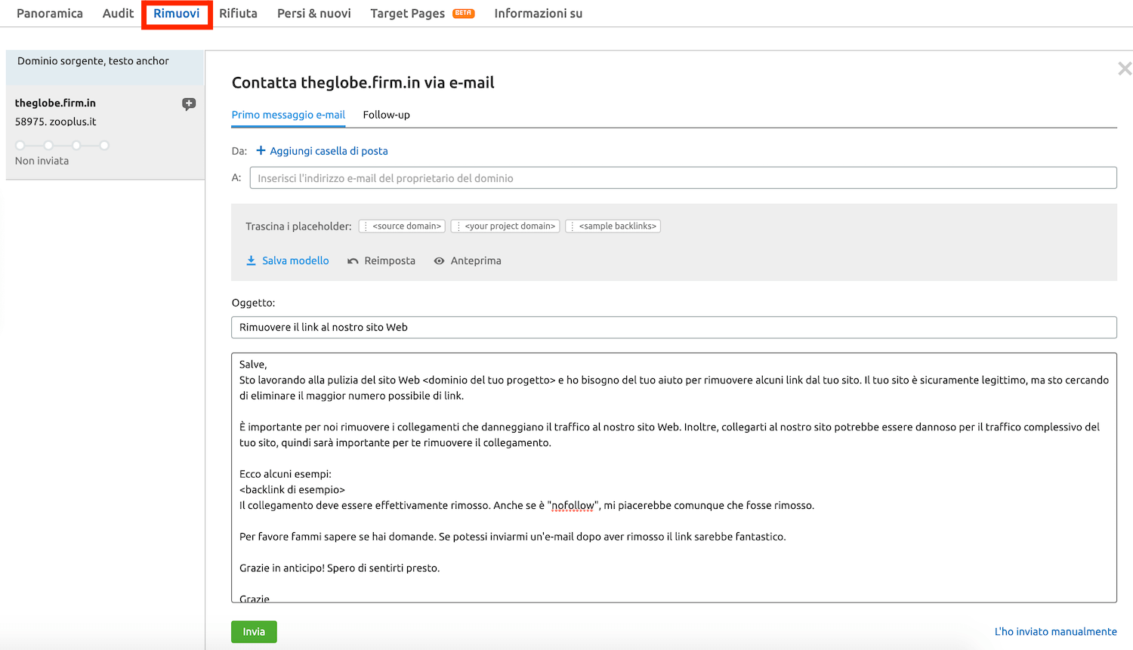1133x650 pixels.
Task: Click the eye icon of Anteprima
Action: pyautogui.click(x=439, y=260)
